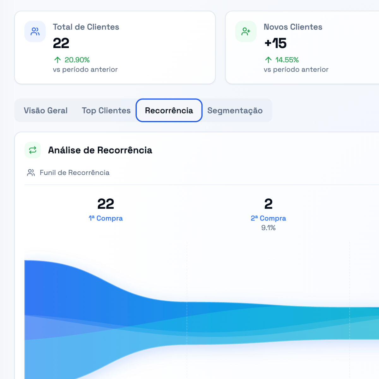The width and height of the screenshot is (379, 379).
Task: Click the green up arrow beside 14.55%
Action: (268, 60)
